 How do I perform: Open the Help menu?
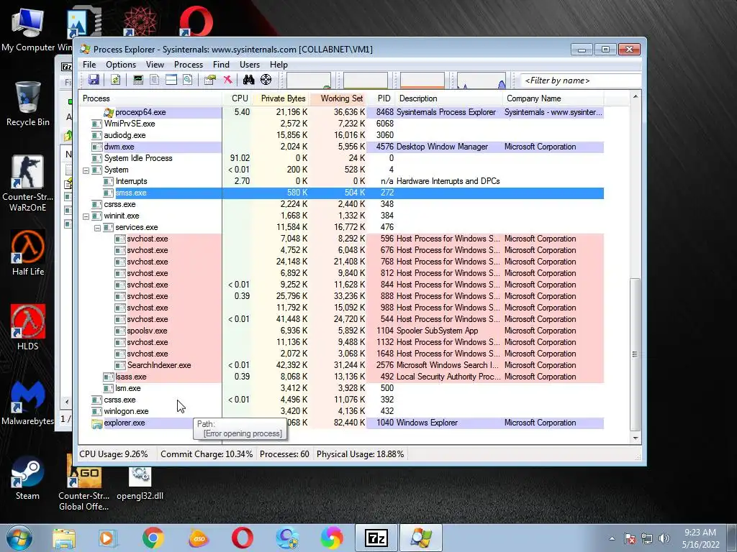click(279, 65)
